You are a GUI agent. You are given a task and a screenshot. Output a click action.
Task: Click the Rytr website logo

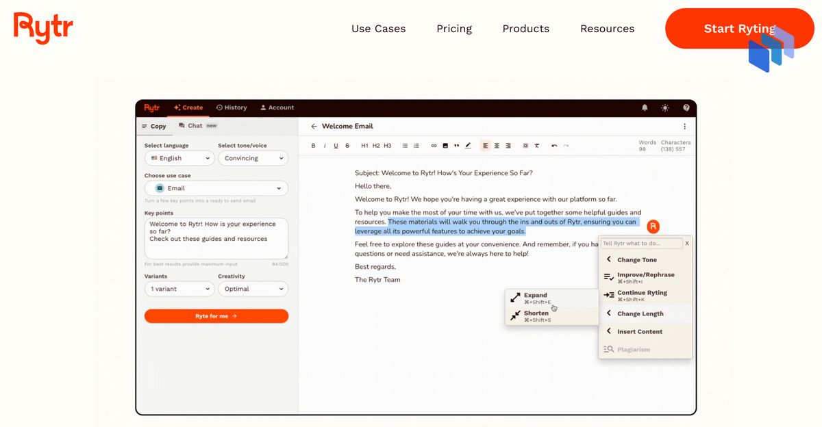pos(43,28)
